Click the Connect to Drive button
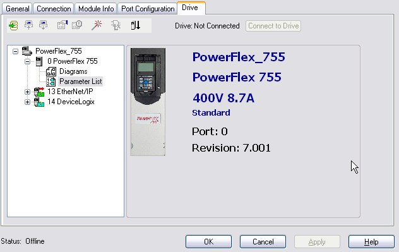This screenshot has height=252, width=399. coord(273,26)
